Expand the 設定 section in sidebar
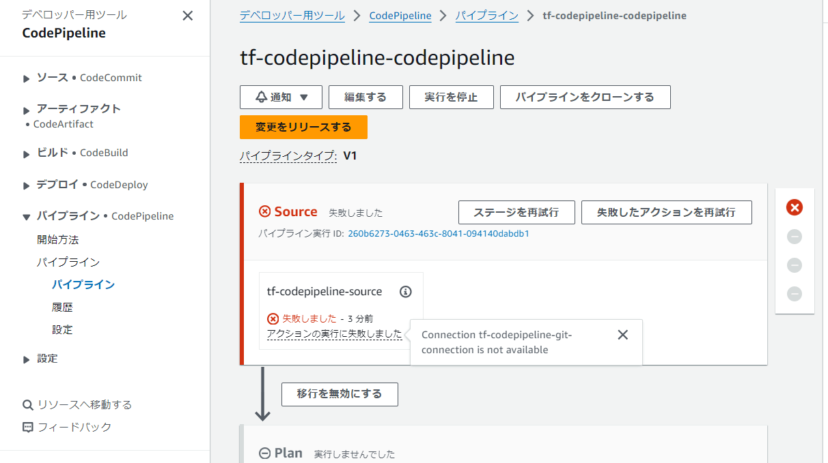The width and height of the screenshot is (828, 463). tap(27, 359)
